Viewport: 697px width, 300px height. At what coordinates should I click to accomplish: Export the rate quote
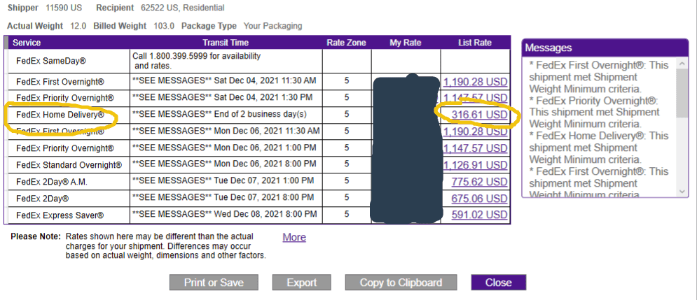point(302,283)
